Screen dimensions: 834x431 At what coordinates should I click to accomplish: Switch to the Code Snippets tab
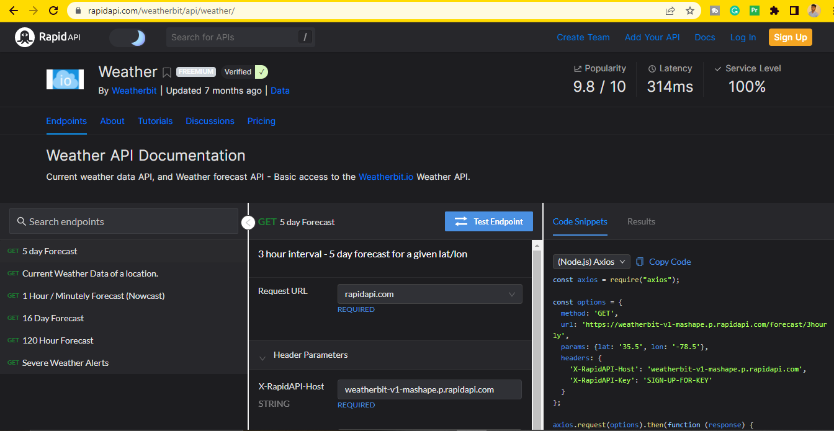580,221
